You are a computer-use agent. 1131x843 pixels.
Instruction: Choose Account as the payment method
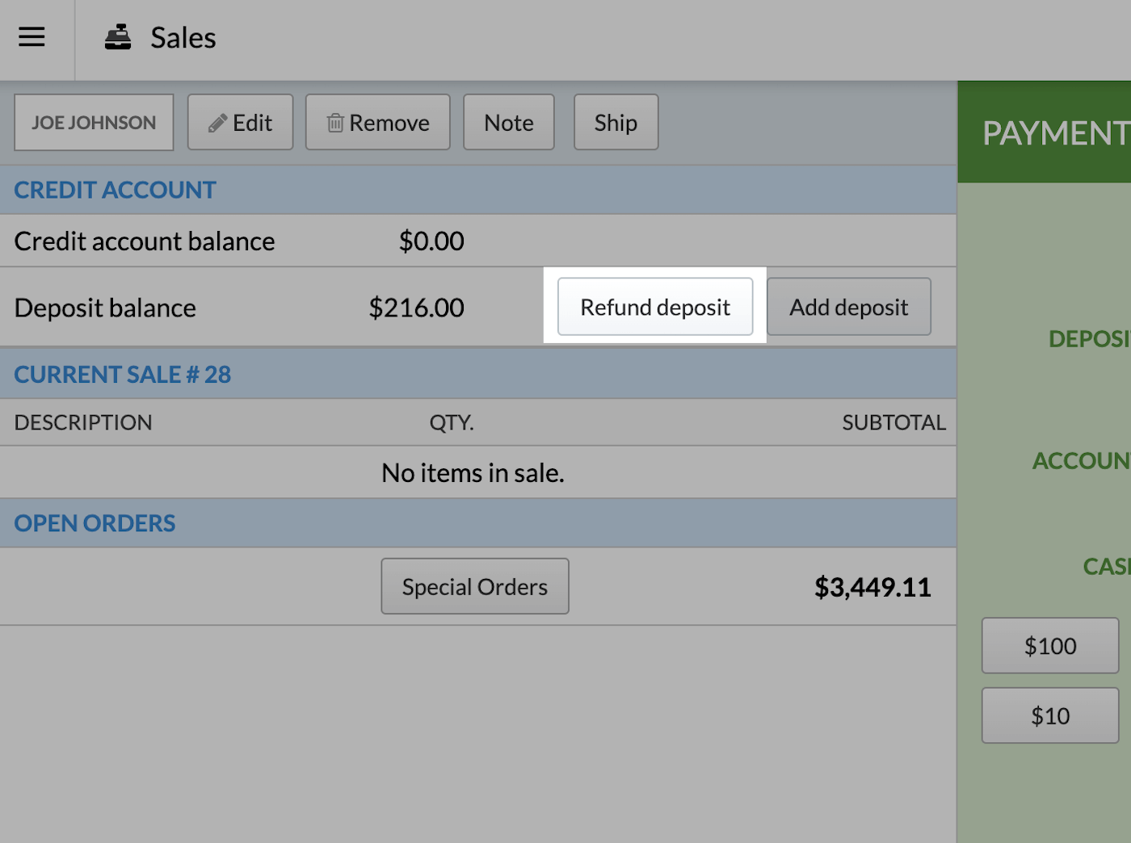click(1081, 461)
